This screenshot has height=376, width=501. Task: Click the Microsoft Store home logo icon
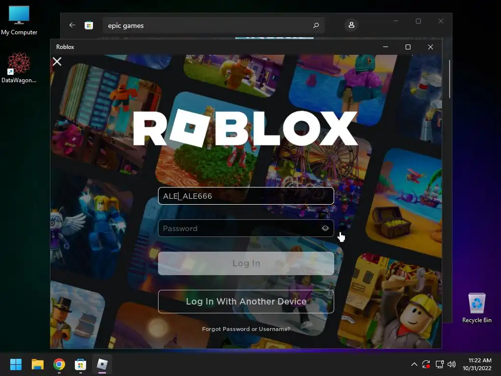(89, 25)
